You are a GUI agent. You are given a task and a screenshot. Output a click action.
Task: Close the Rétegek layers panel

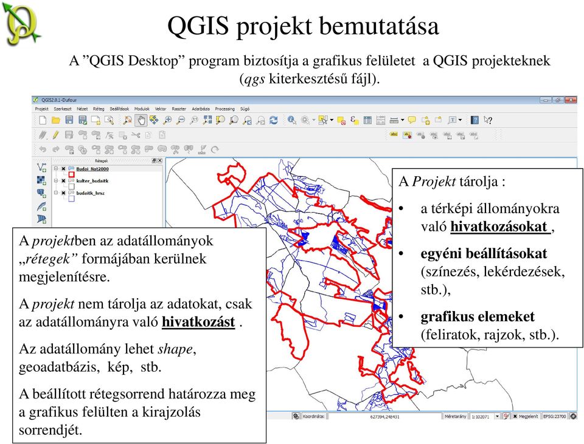coord(160,160)
